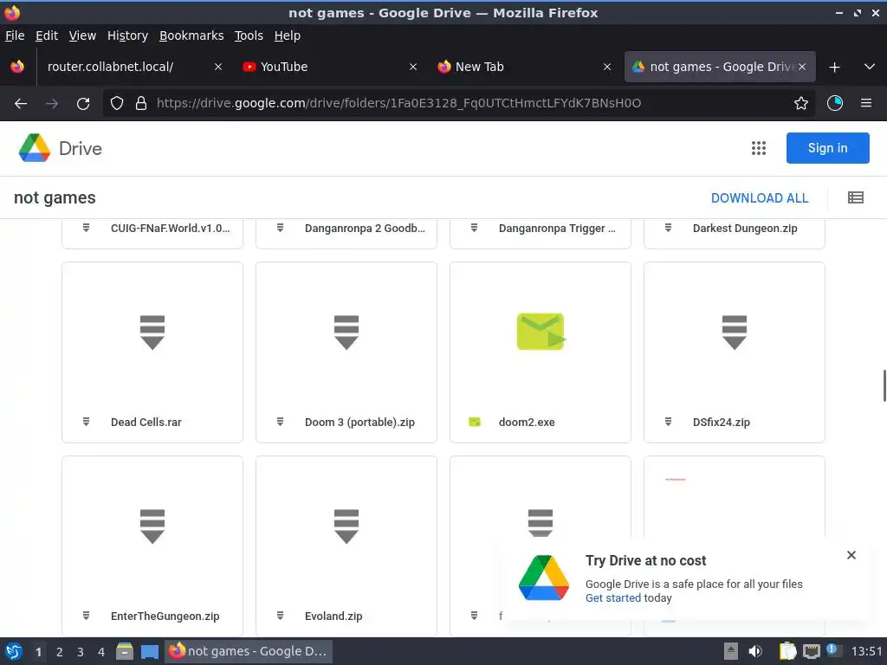This screenshot has height=665, width=887.
Task: Open the Help menu
Action: coord(287,36)
